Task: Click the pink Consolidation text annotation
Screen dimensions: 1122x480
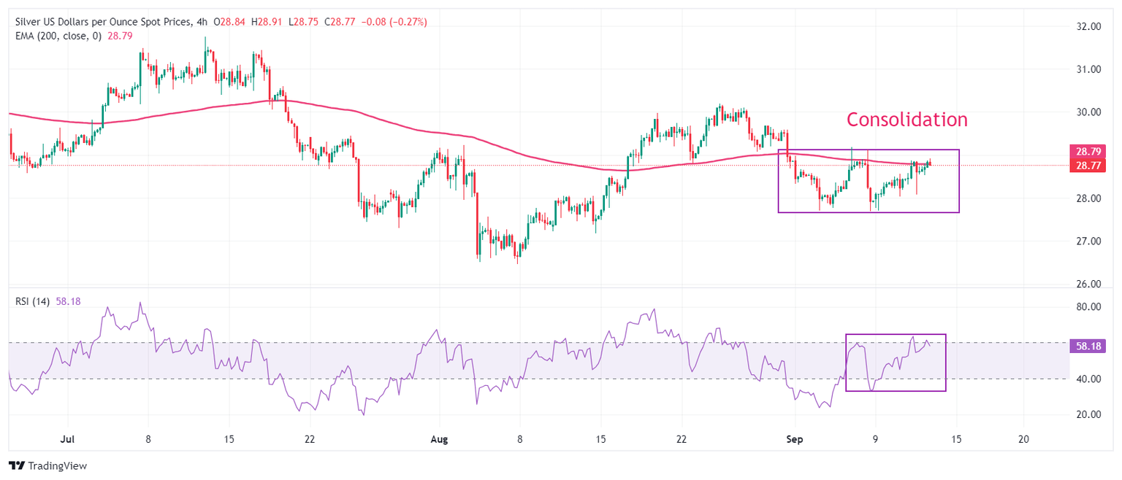Action: click(907, 120)
